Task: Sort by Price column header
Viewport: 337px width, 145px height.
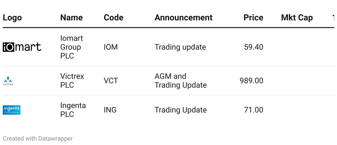Action: pos(253,18)
